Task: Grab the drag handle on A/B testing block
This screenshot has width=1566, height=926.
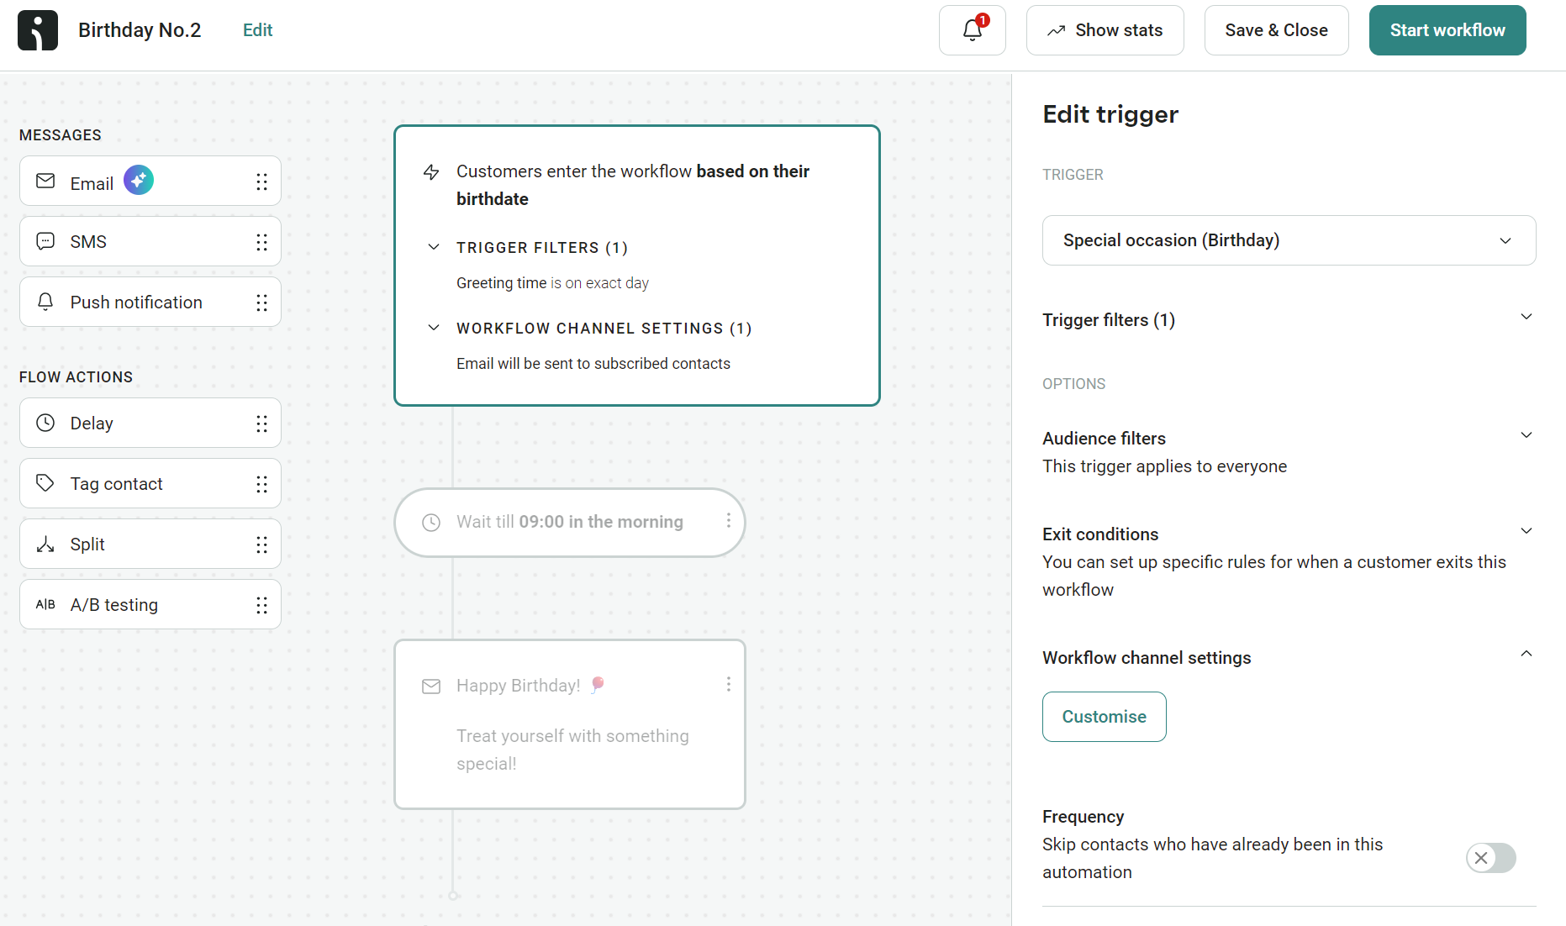Action: pos(261,605)
